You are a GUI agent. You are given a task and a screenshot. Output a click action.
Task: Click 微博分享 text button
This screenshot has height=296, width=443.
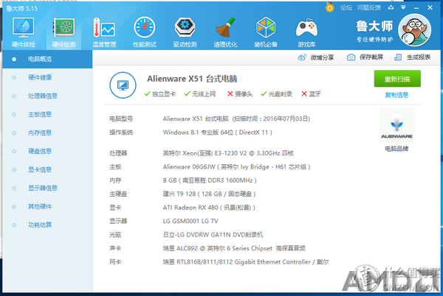[322, 57]
